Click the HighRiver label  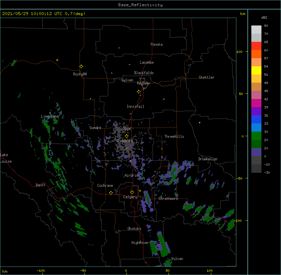[x=140, y=243]
